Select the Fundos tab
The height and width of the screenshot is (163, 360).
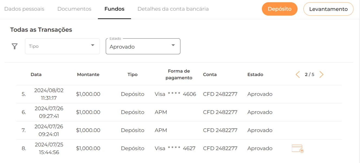click(x=114, y=9)
